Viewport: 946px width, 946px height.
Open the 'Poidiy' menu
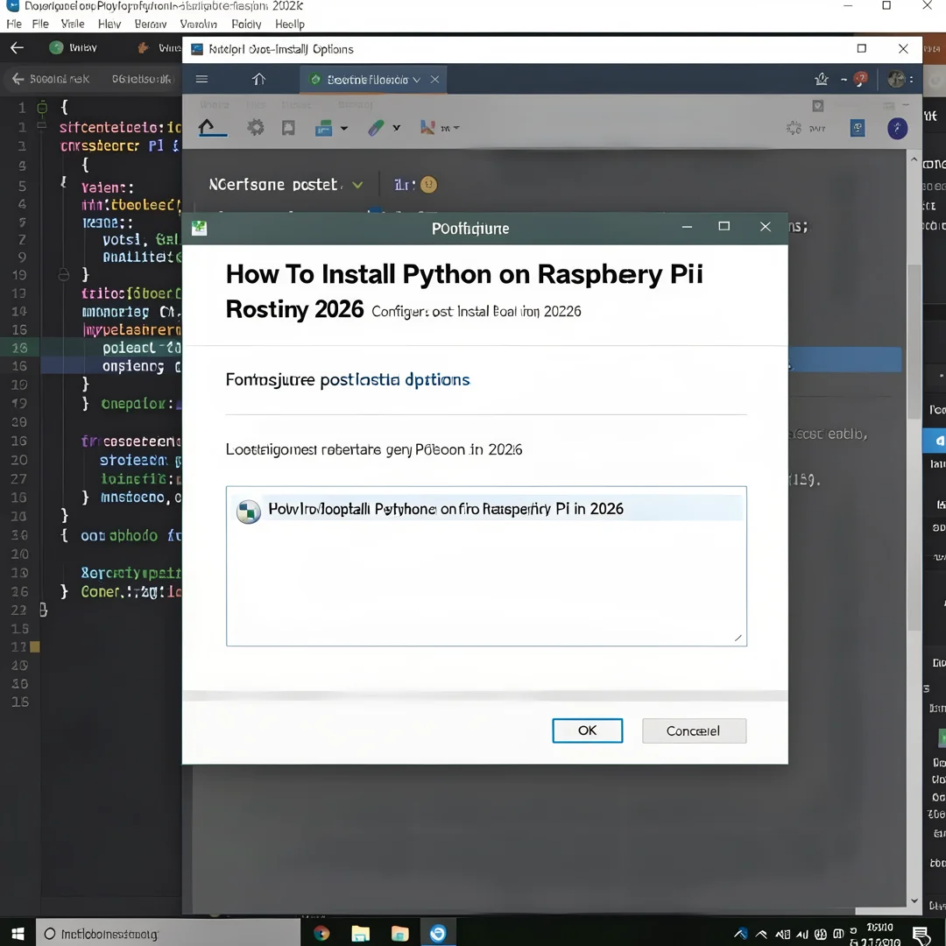[x=246, y=25]
